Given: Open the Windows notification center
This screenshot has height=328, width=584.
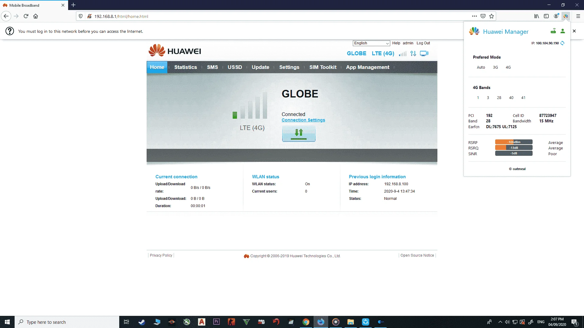Looking at the screenshot, I should click(574, 322).
